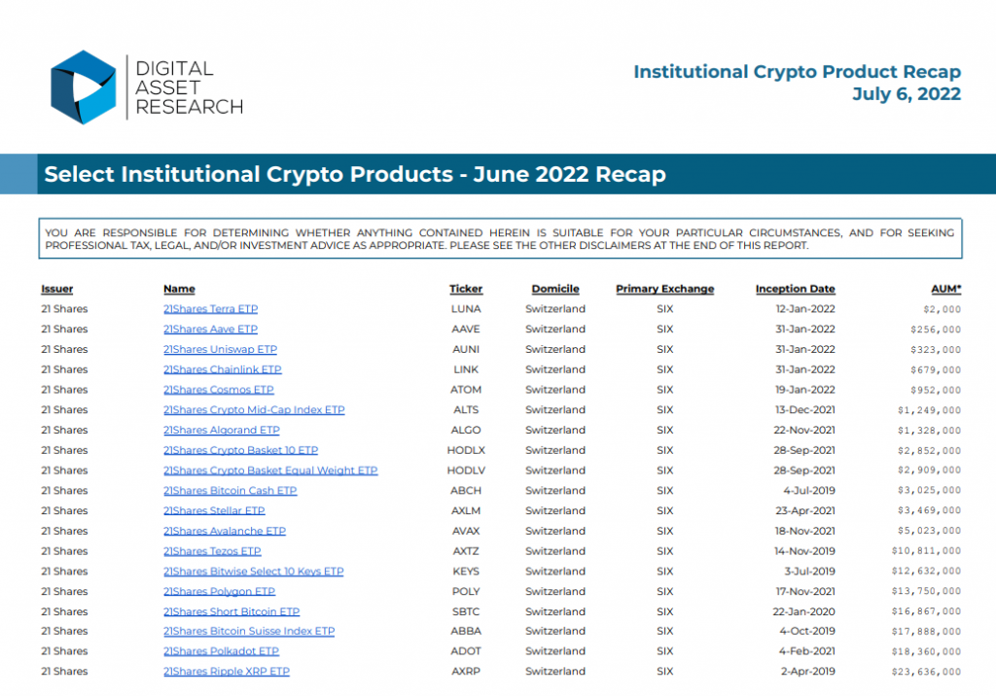The height and width of the screenshot is (696, 996).
Task: Click the Domicile column header
Action: (555, 289)
